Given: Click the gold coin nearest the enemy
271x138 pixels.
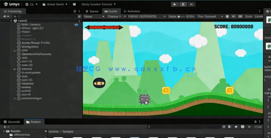Looking at the screenshot, I should click(166, 90).
